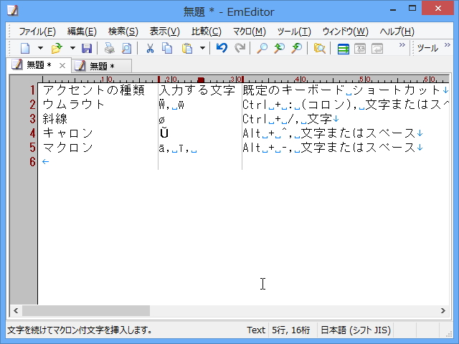Open the ファイル(F) menu
This screenshot has width=459, height=344.
37,32
